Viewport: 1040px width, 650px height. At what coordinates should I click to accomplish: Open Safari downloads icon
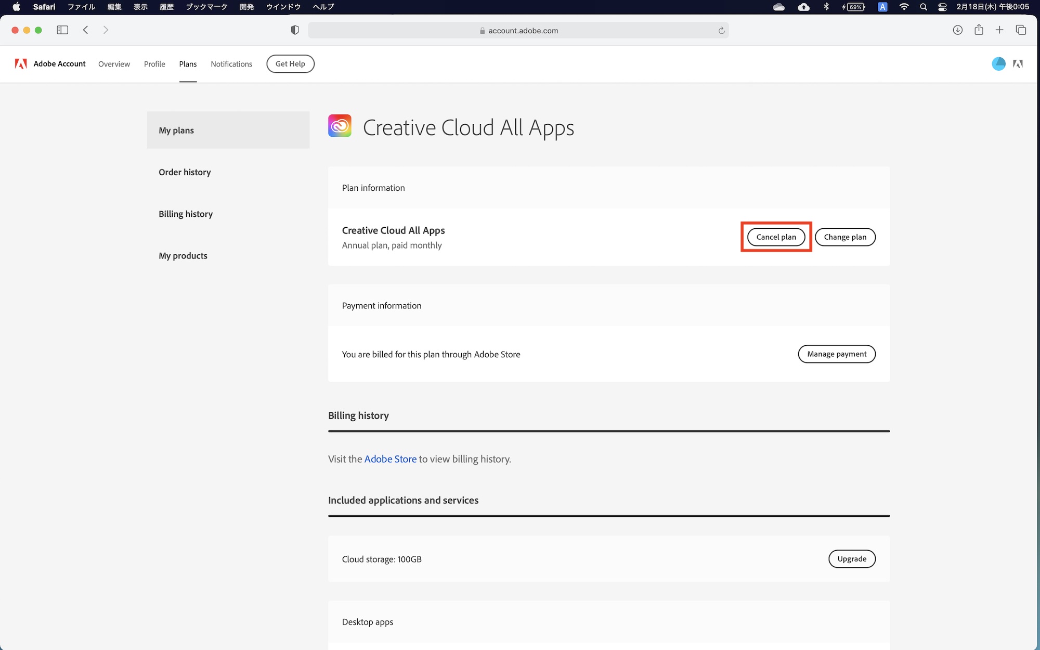[957, 30]
